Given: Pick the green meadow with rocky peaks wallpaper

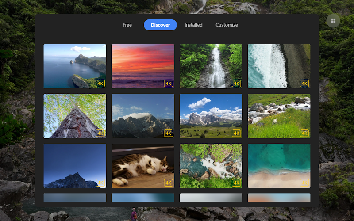Looking at the screenshot, I should (x=211, y=116).
